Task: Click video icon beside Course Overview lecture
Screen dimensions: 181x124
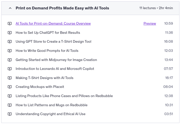Action: pos(10,24)
